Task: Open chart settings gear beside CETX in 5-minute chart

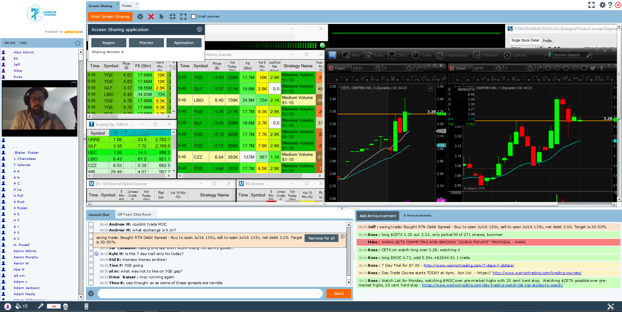Action: (378, 68)
